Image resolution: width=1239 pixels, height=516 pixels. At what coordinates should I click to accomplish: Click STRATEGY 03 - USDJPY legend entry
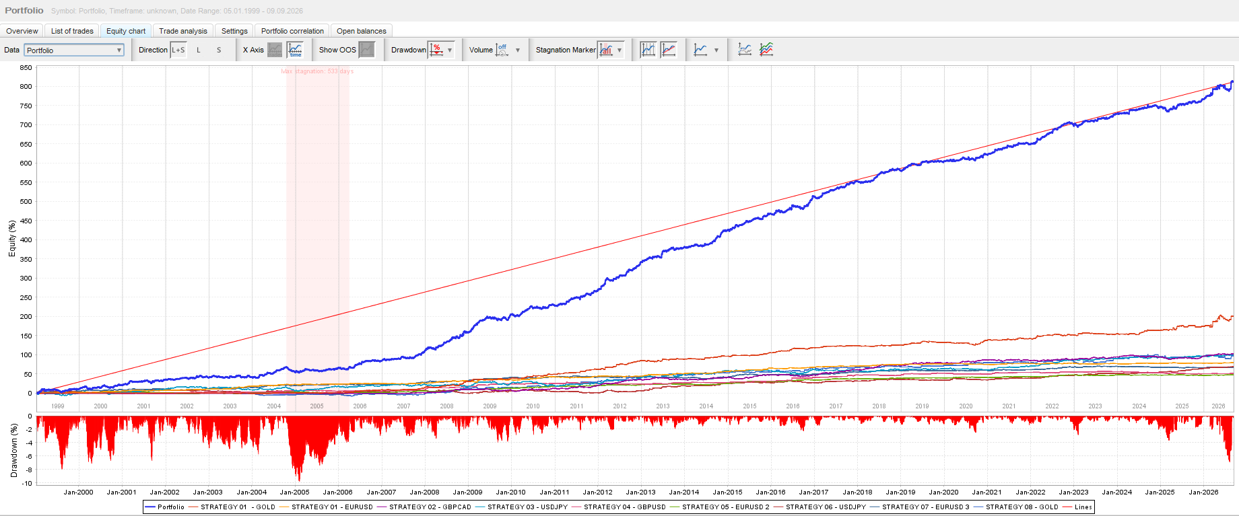click(522, 507)
